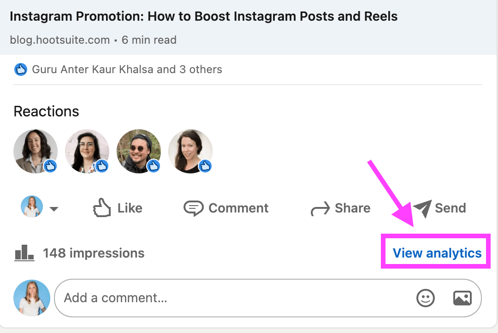Click the add photo icon in comment box
The image size is (498, 333).
click(462, 298)
